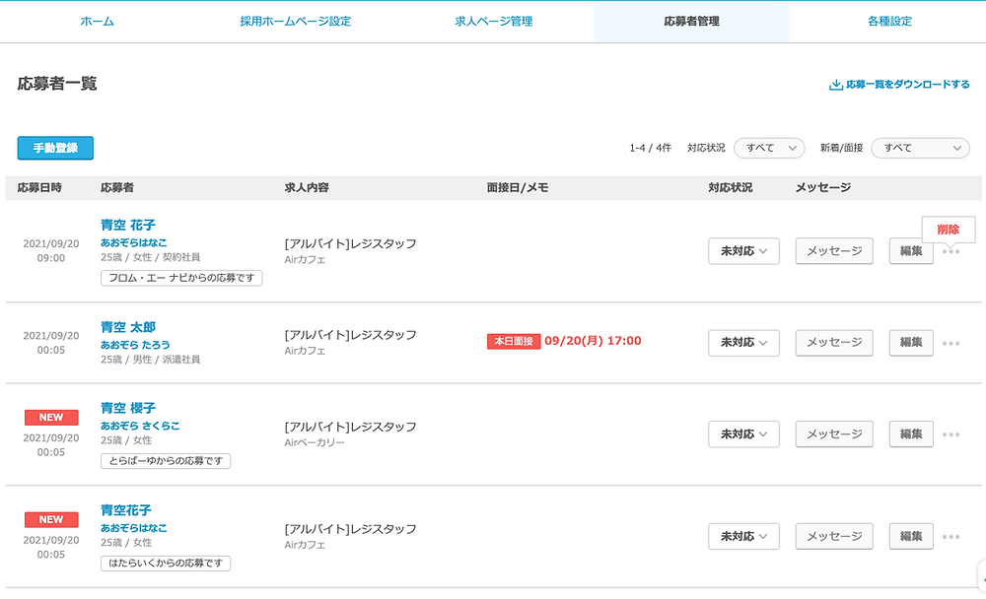Click 編集 for 青空 花子 09:00 row
Image resolution: width=986 pixels, height=599 pixels.
pos(911,251)
